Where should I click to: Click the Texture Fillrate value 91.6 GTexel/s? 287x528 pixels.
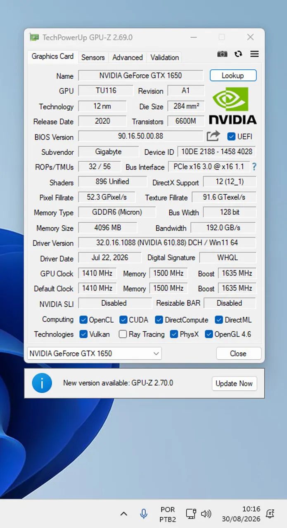[224, 197]
